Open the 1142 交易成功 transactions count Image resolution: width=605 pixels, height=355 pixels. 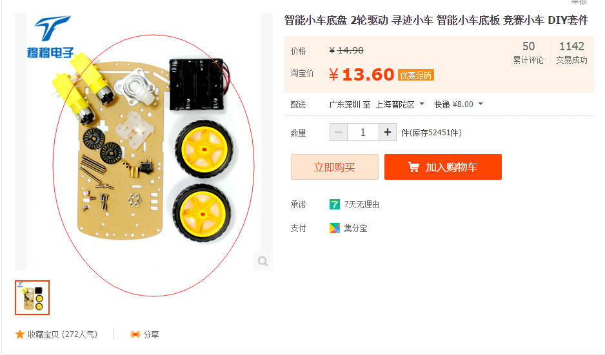(x=571, y=53)
